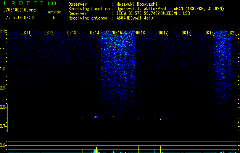Click the small echo spot between 0613 and 0614

click(x=82, y=117)
